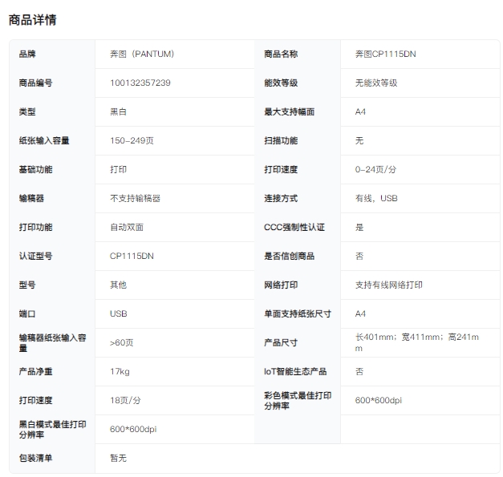Click the 纸张输入容量 label
503x477 pixels.
[x=44, y=140]
